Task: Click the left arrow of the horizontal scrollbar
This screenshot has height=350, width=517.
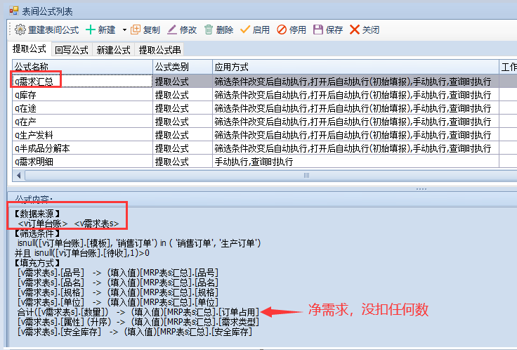Action: pyautogui.click(x=18, y=176)
